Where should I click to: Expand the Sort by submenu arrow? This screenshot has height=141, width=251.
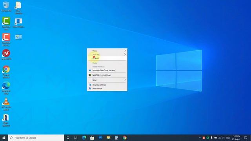[x=125, y=54]
